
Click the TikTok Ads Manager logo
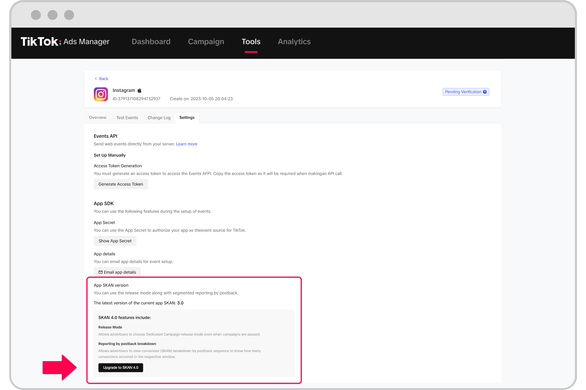click(65, 41)
